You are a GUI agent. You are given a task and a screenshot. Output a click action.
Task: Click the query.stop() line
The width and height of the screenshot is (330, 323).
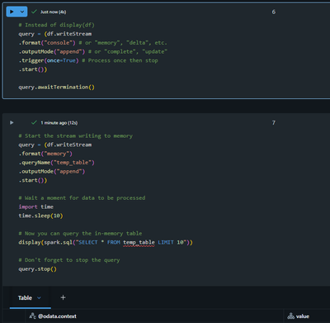(x=37, y=269)
